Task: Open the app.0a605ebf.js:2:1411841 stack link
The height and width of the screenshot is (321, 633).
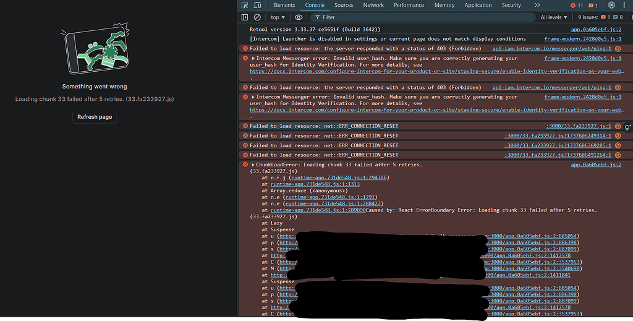Action: click(x=527, y=275)
